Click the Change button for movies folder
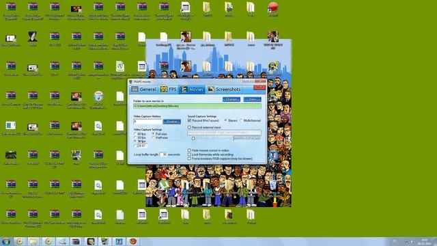The height and width of the screenshot is (246, 437). pos(231,99)
